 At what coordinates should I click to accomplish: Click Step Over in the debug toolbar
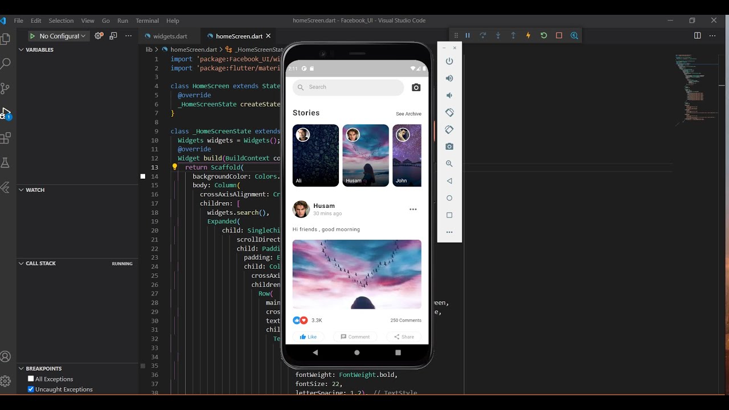(483, 35)
